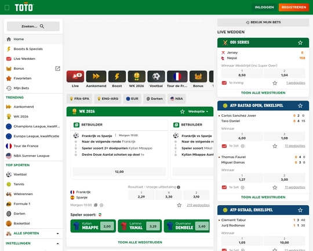This screenshot has width=313, height=251.
Task: Click info icon beside Vroege uitbetaling
Action: 179,187
